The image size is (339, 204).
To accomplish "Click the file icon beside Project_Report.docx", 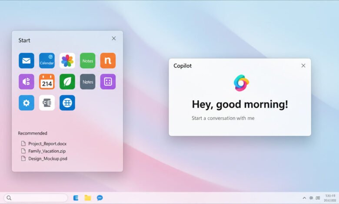I will (23, 143).
